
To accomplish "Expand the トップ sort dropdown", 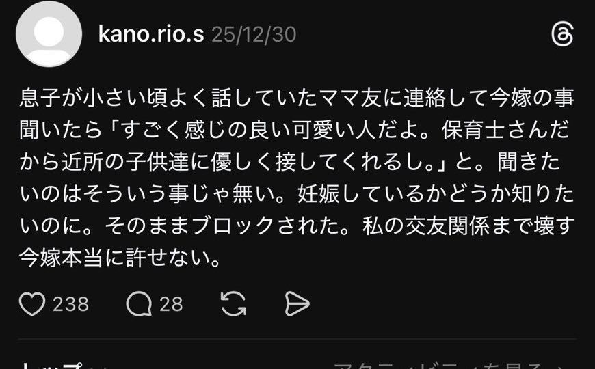I will click(64, 366).
